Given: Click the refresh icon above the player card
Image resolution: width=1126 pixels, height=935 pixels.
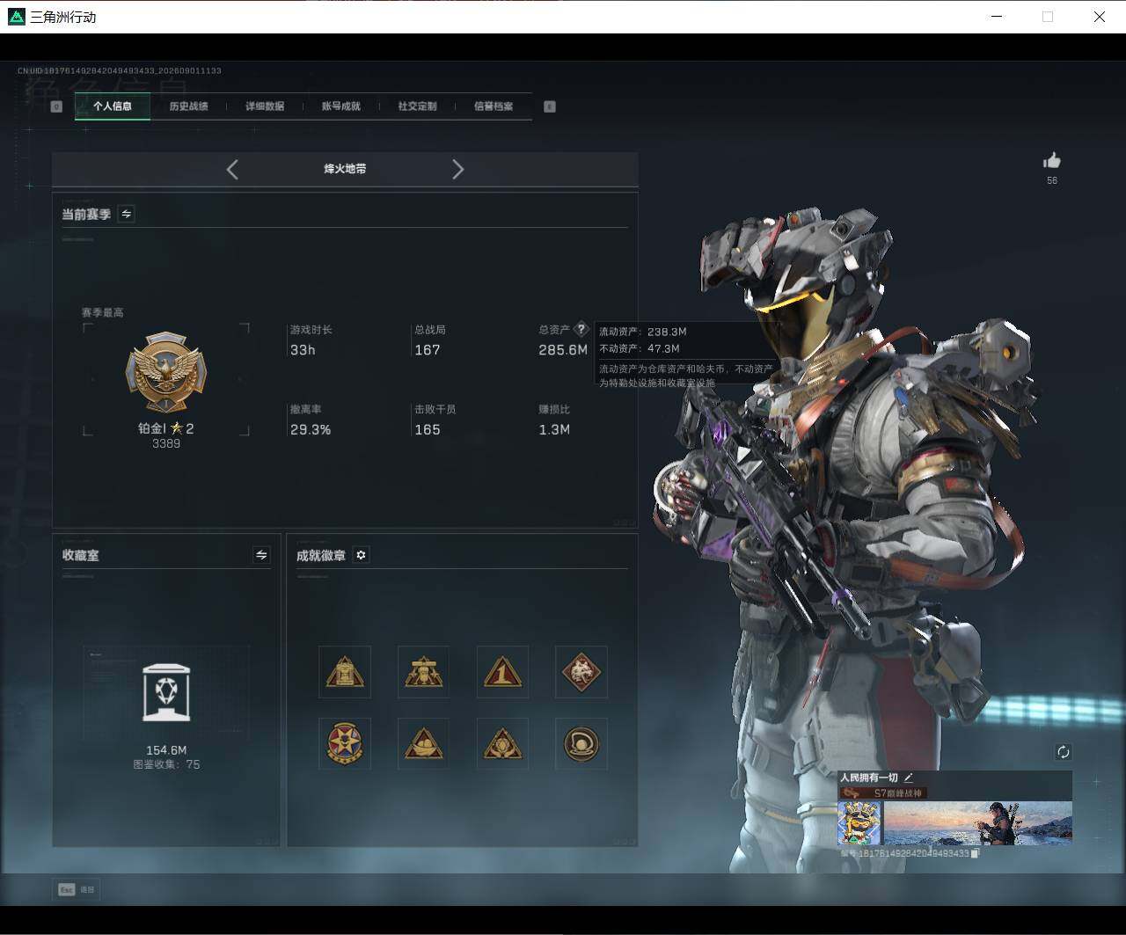Looking at the screenshot, I should coord(1063,752).
